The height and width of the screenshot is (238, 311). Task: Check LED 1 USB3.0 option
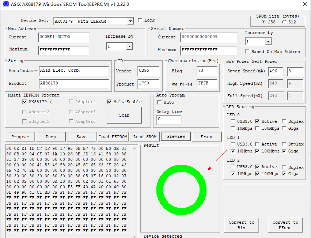(x=233, y=144)
